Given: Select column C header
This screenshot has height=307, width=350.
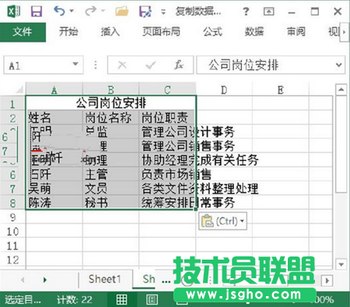Looking at the screenshot, I should 167,90.
